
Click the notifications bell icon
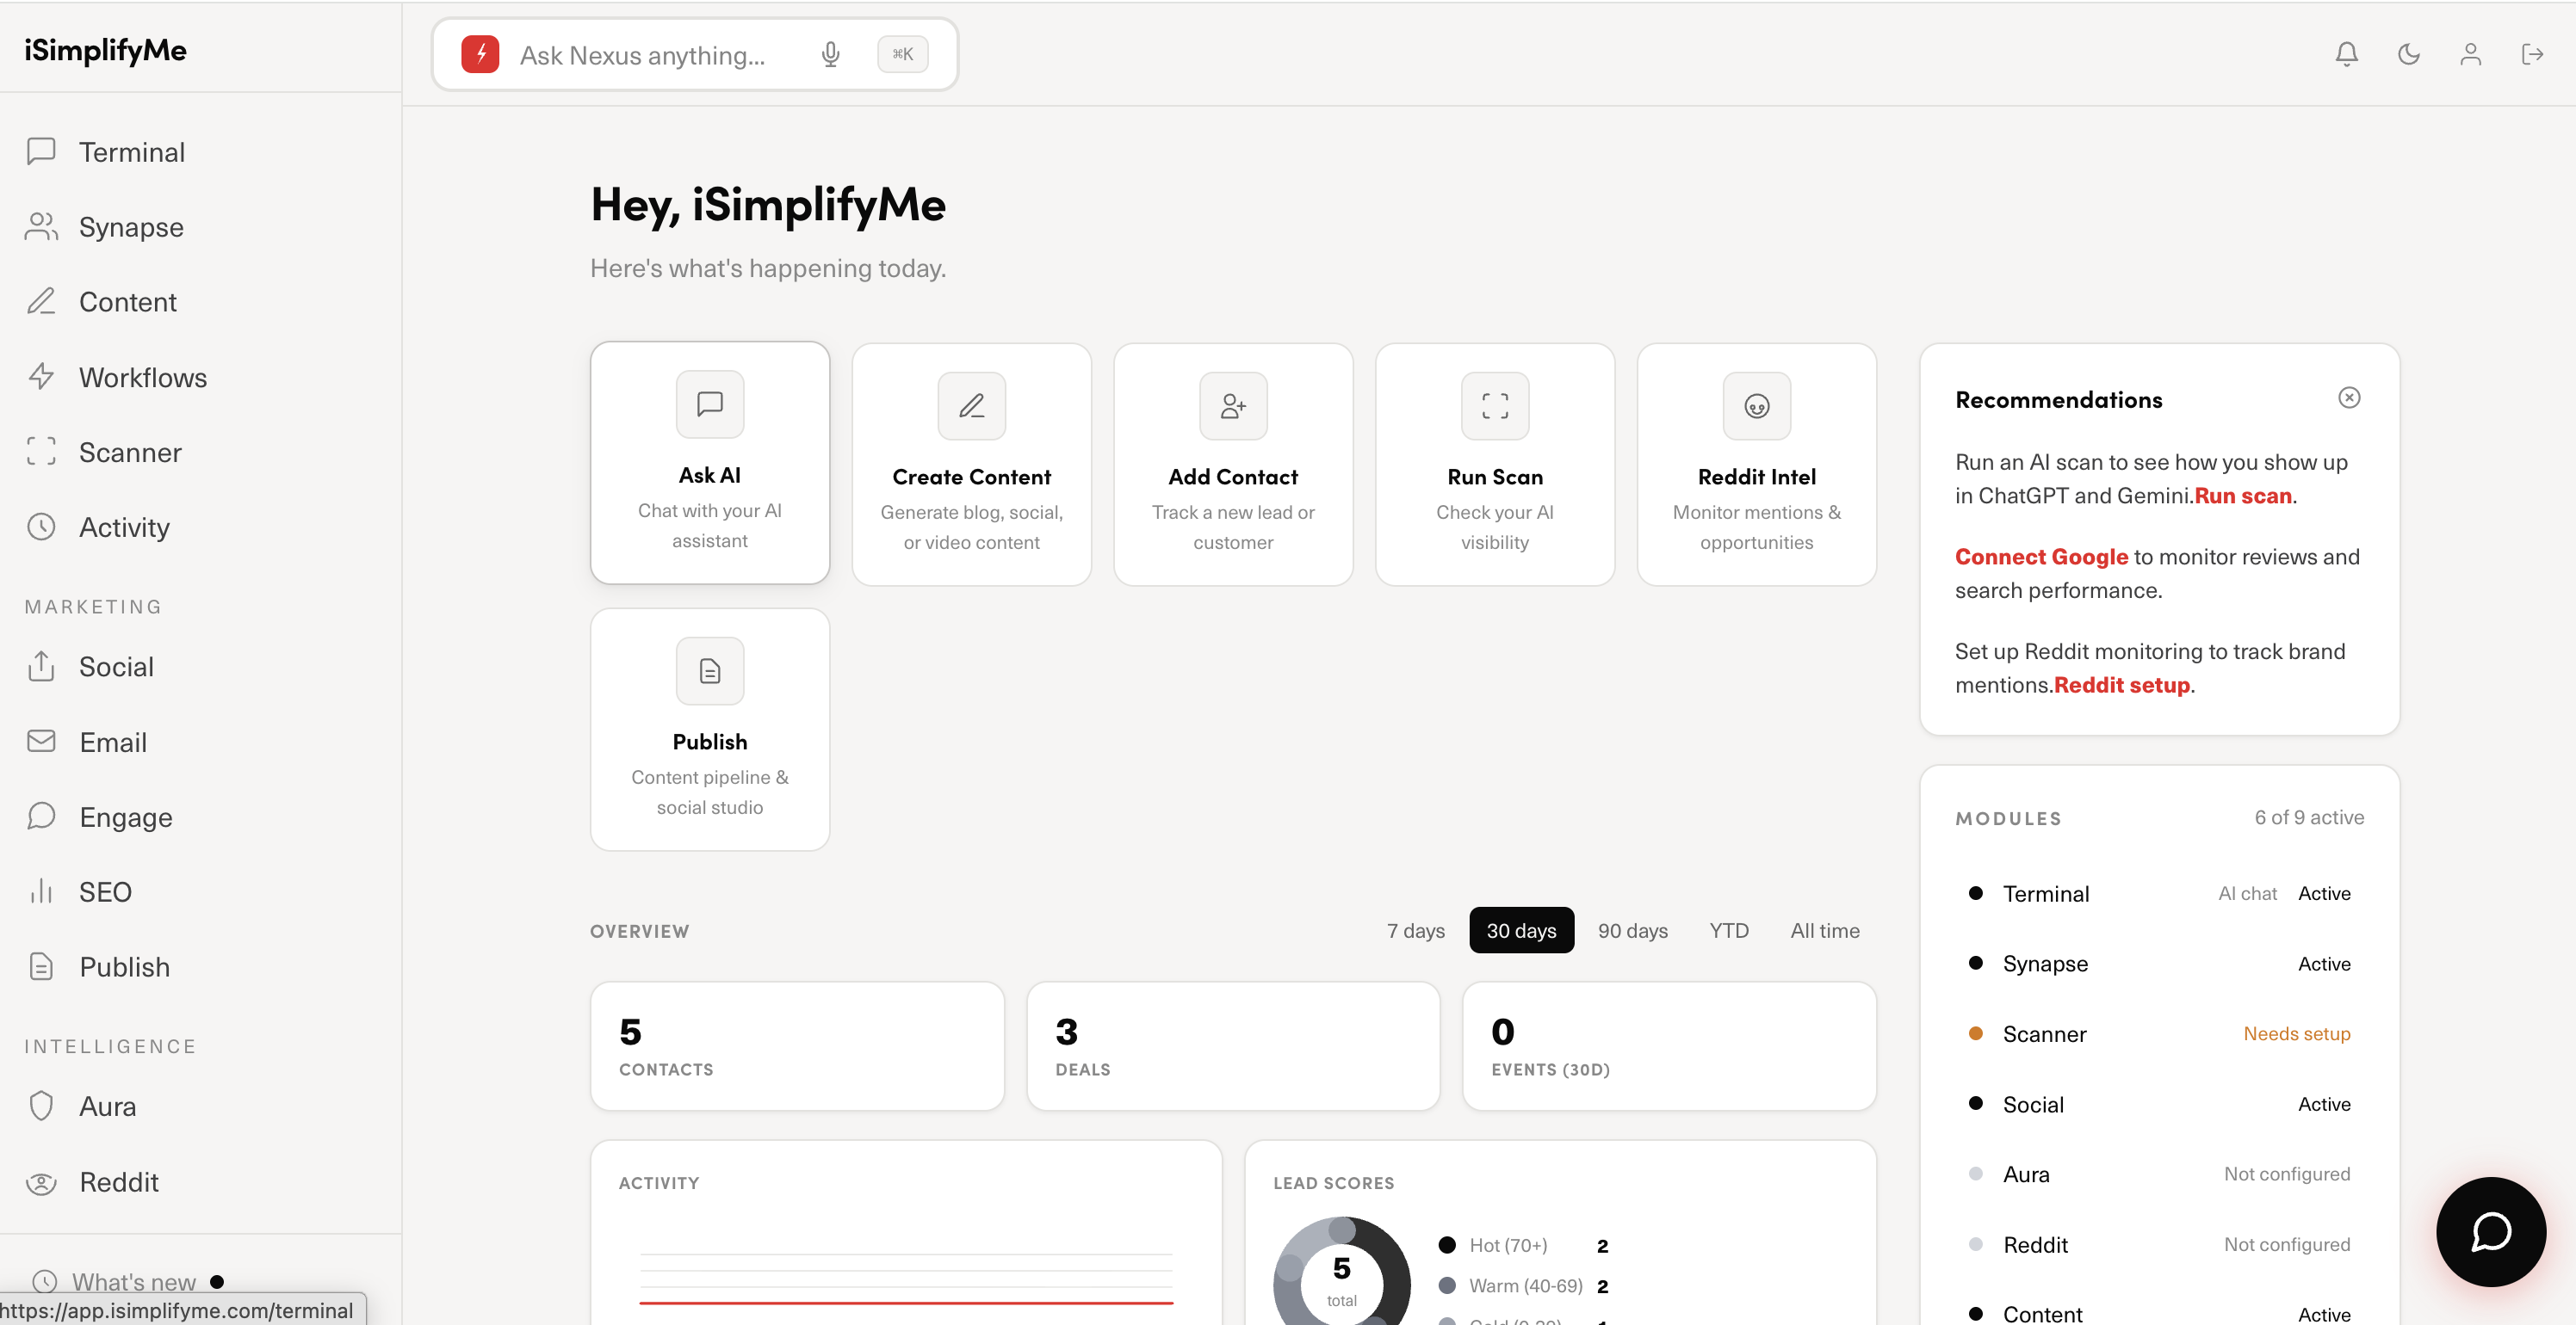coord(2346,54)
